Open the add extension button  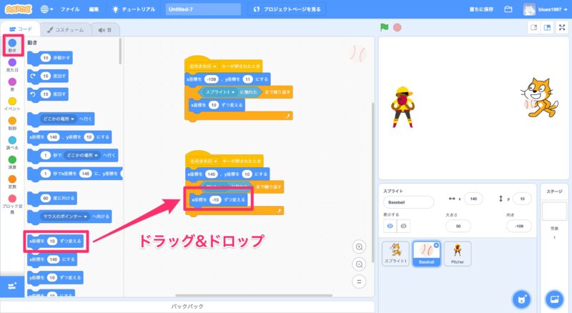click(11, 285)
